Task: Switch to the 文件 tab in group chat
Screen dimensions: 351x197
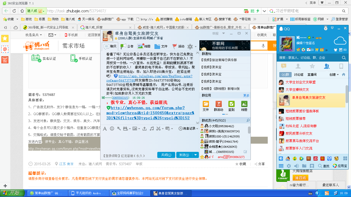Action: [161, 46]
